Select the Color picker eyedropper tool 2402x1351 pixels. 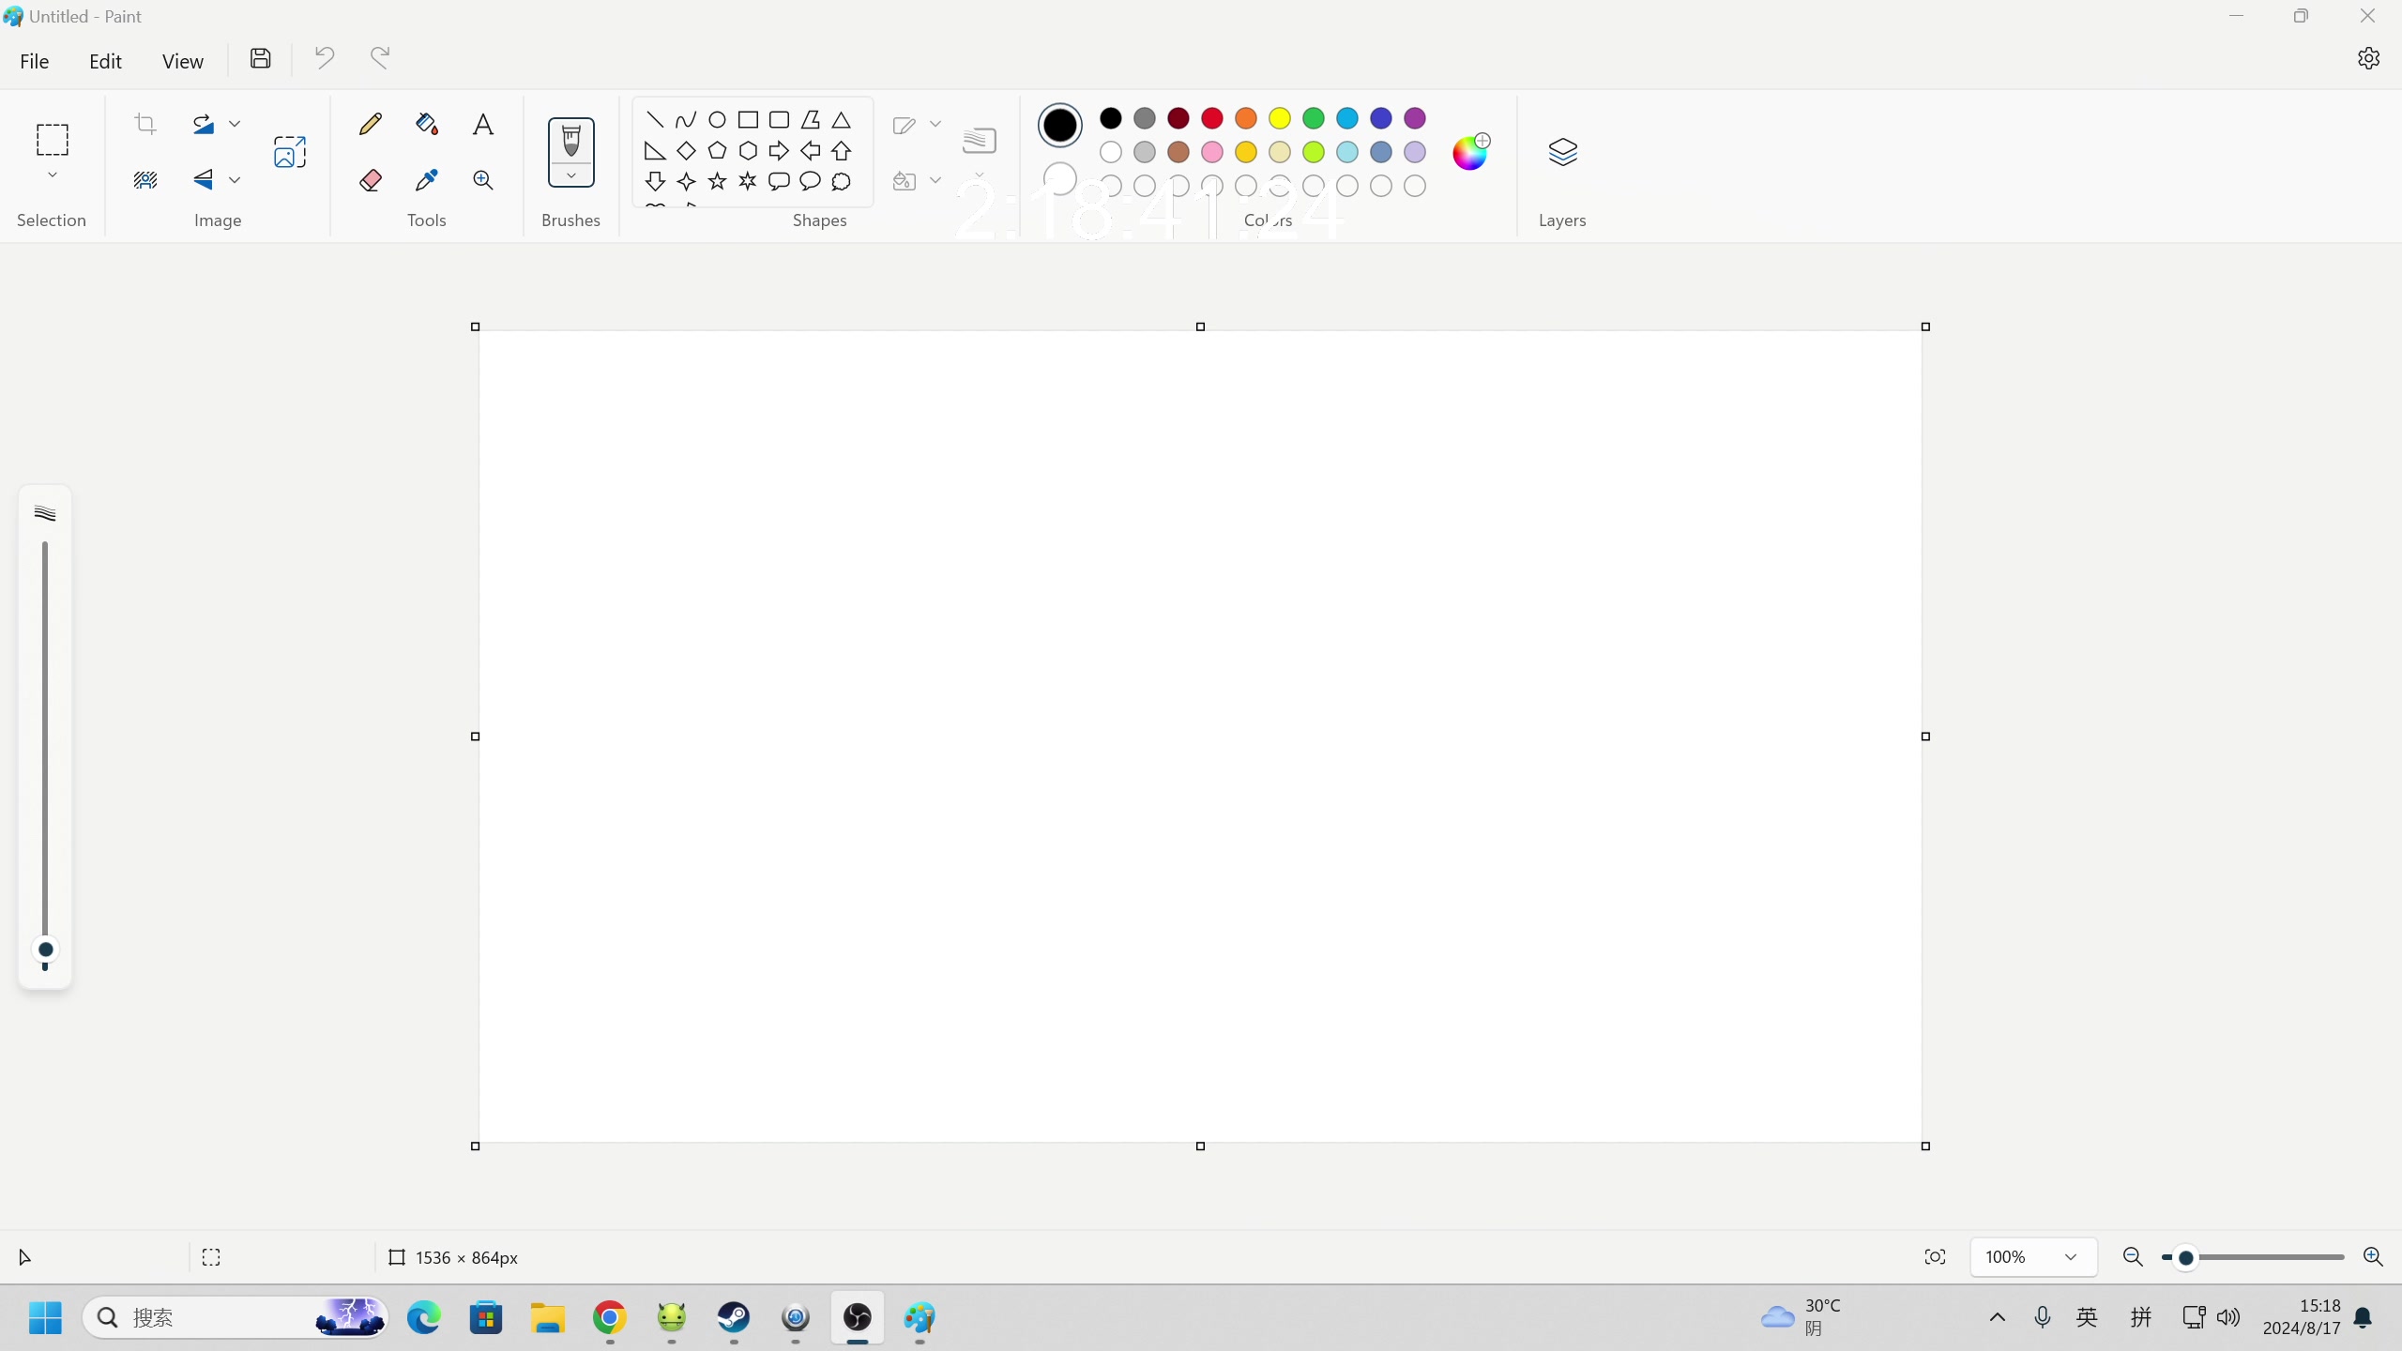click(427, 180)
